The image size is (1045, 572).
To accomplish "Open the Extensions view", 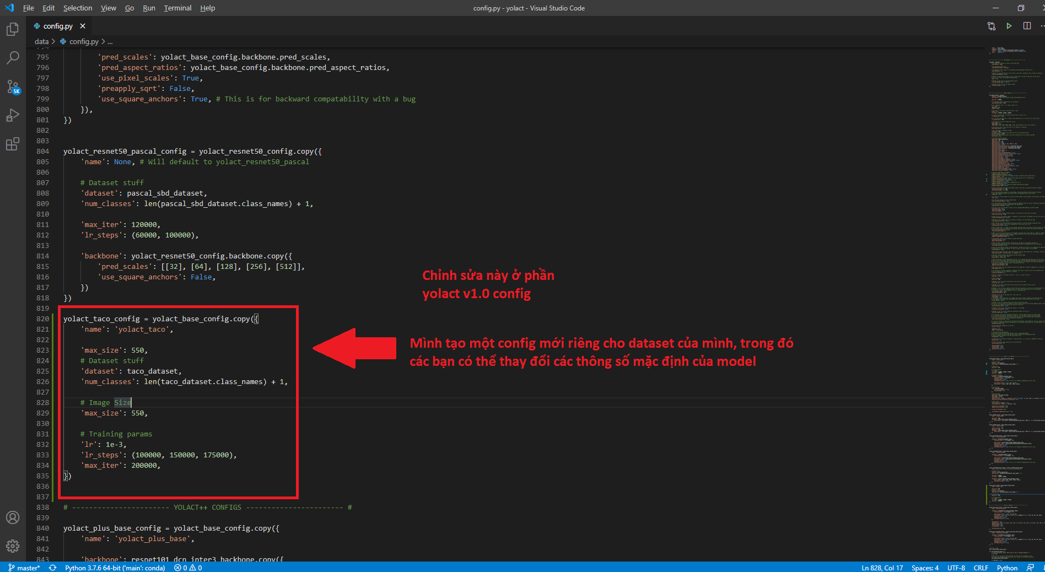I will [x=12, y=144].
